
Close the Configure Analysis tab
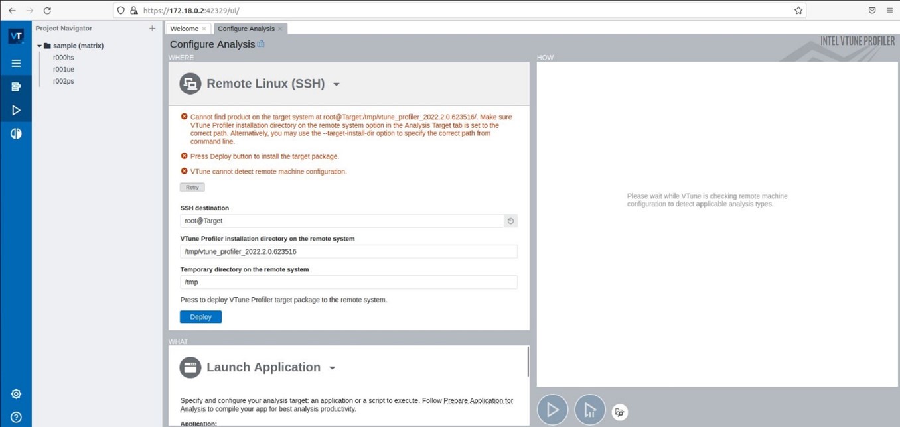pos(280,29)
